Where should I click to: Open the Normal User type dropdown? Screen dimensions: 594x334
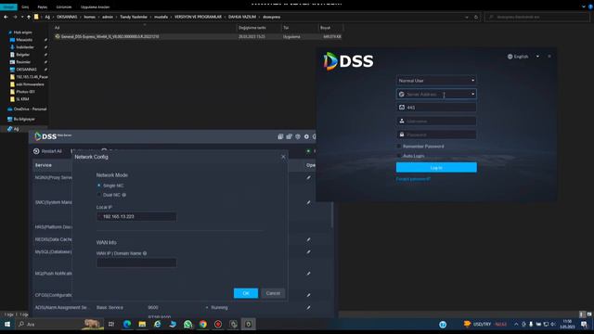[x=436, y=81]
